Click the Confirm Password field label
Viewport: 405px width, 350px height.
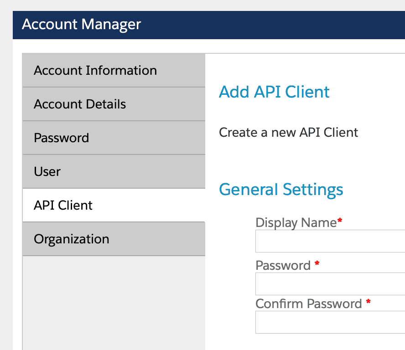click(309, 304)
